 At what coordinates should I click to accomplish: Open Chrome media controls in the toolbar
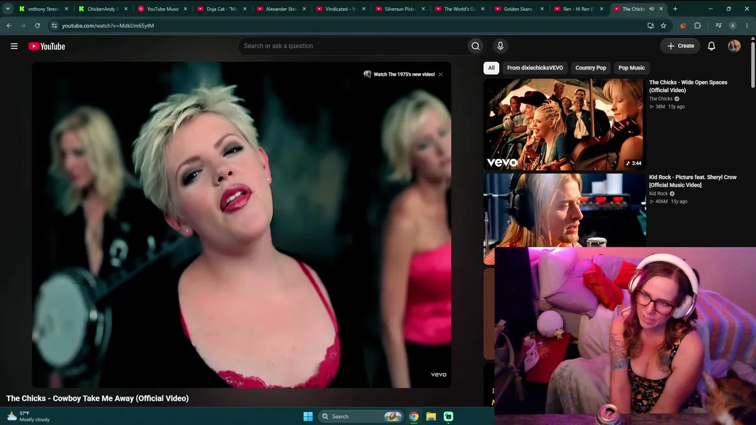point(718,25)
